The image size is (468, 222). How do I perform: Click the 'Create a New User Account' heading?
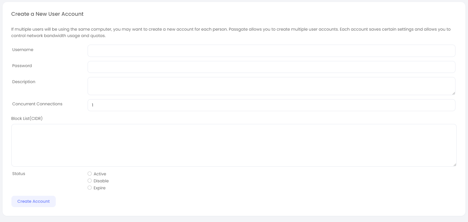click(x=47, y=14)
